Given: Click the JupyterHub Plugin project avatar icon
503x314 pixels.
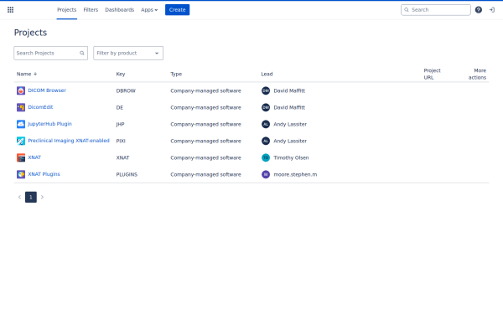Looking at the screenshot, I should (21, 124).
